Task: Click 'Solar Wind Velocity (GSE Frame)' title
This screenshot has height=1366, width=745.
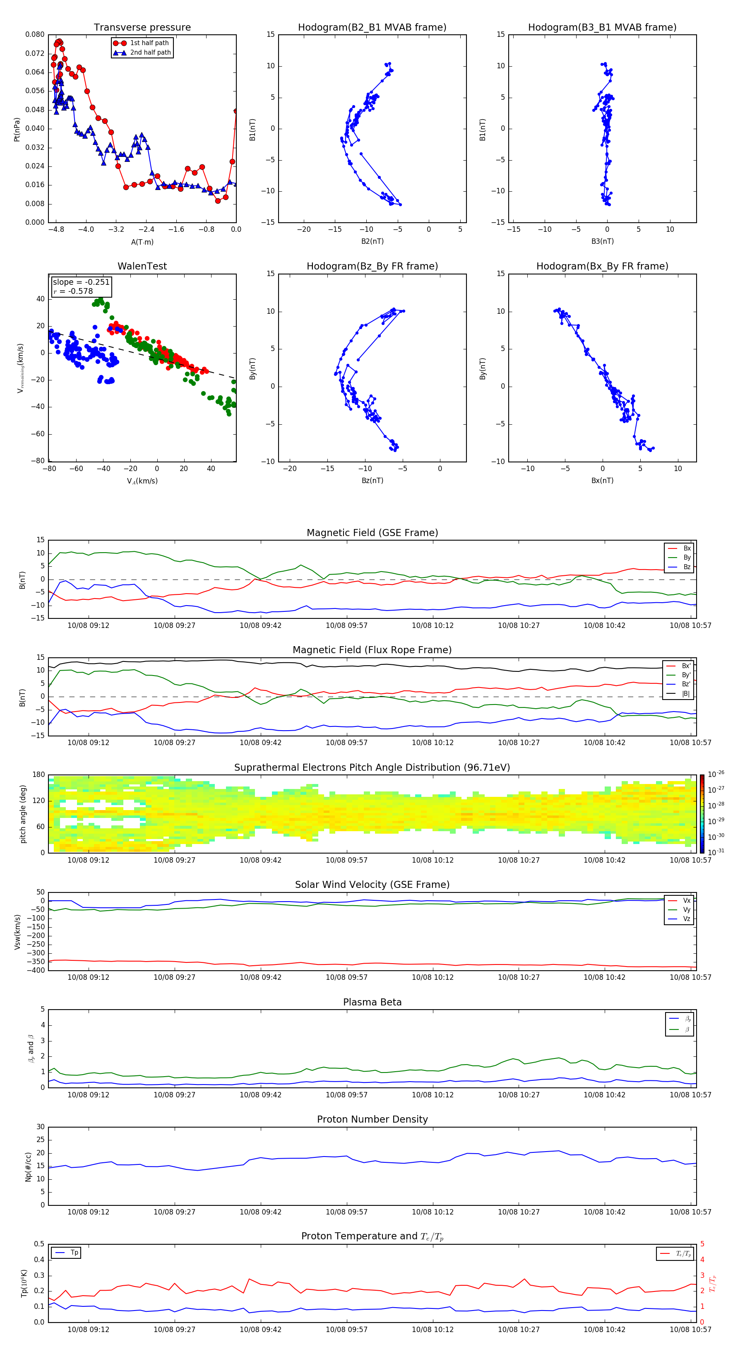Action: 372,885
